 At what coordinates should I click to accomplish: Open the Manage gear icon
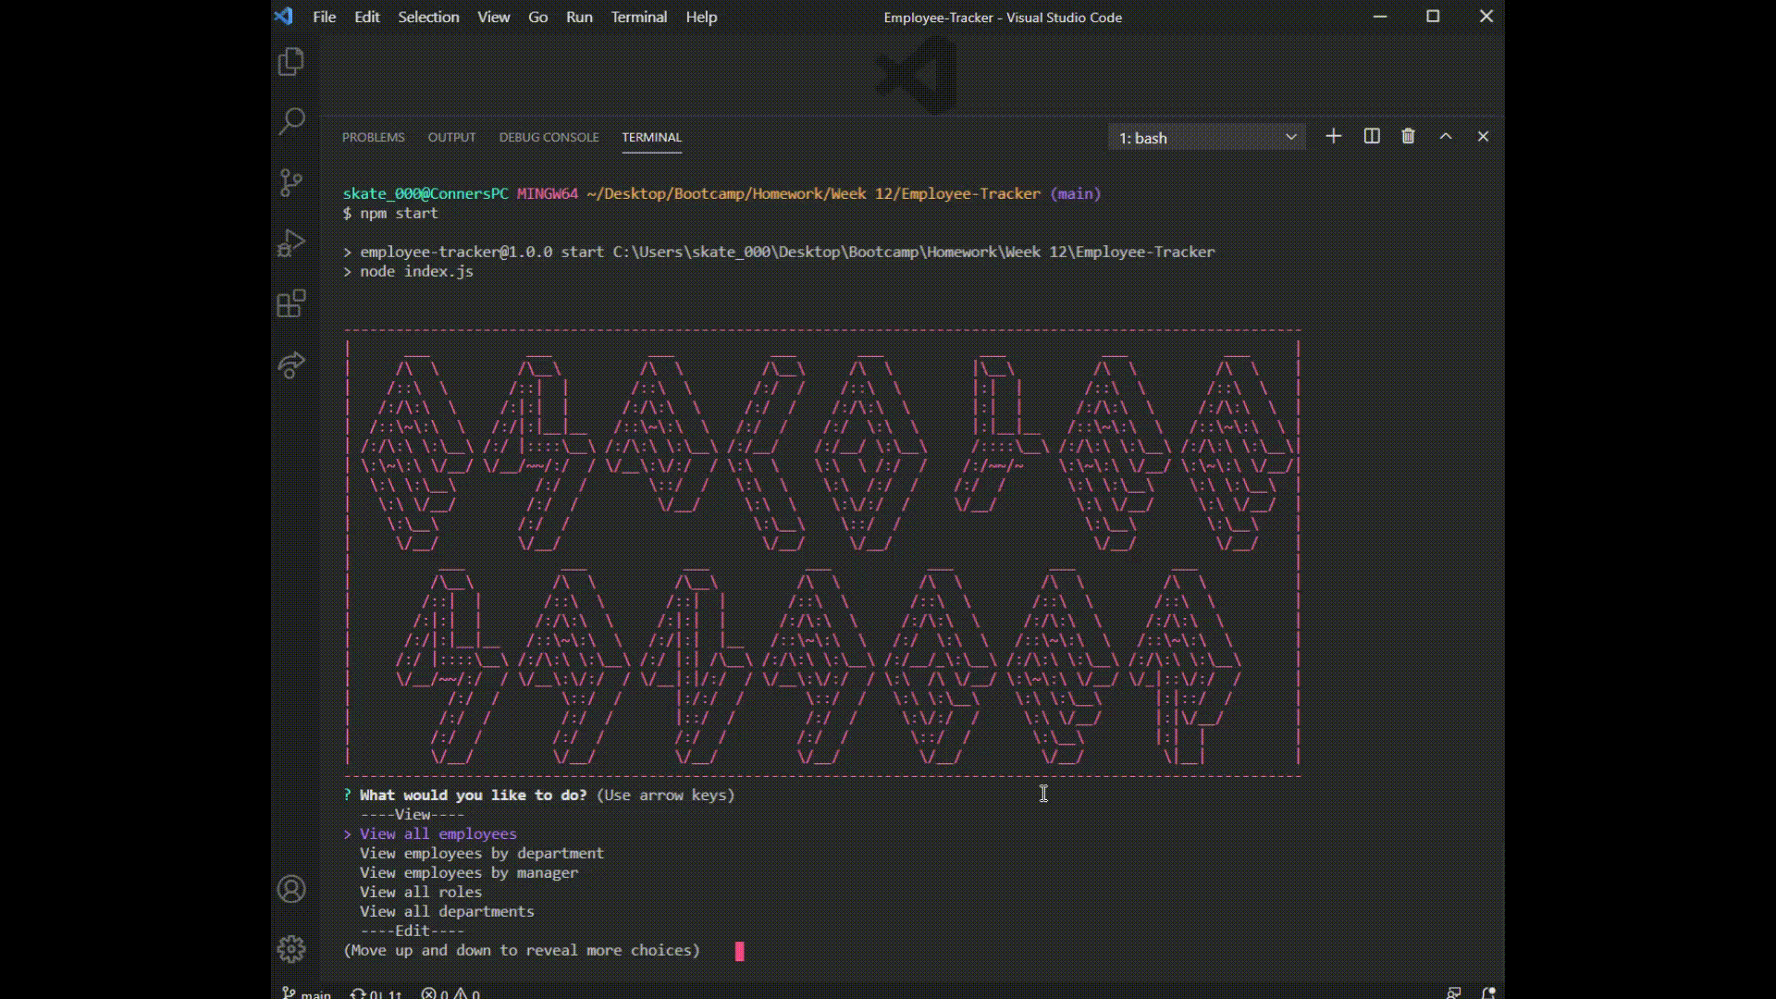[291, 949]
